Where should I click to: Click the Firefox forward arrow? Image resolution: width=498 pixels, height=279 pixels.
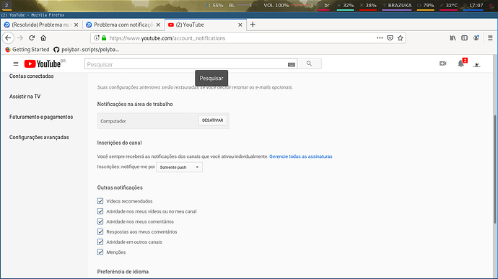(20, 38)
